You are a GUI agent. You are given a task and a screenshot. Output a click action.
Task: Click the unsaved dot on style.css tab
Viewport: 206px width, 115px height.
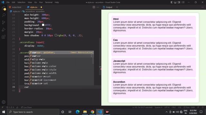click(42, 7)
